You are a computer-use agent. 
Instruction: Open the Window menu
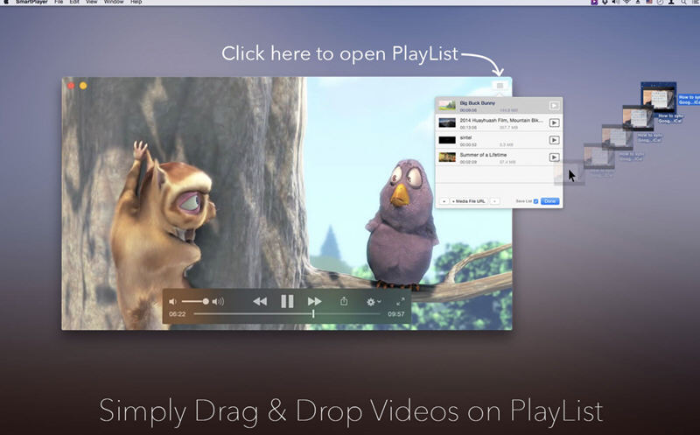pos(114,2)
